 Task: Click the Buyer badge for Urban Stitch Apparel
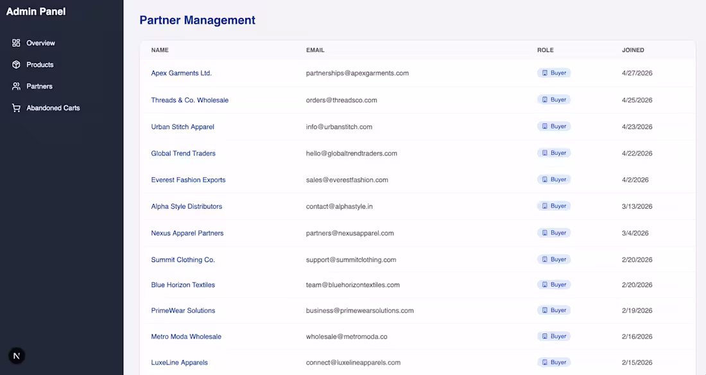(x=554, y=126)
